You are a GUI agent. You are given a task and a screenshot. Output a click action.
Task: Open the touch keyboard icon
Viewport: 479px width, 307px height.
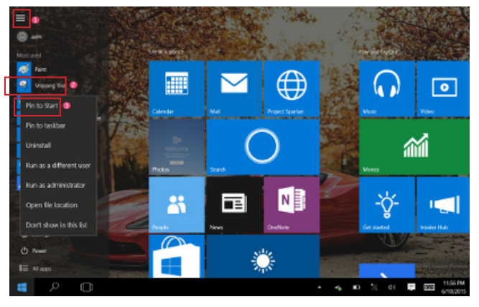pos(429,287)
